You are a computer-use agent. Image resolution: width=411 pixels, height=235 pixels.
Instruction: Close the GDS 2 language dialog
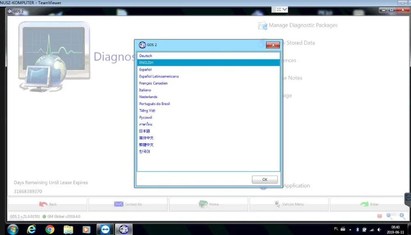pyautogui.click(x=273, y=45)
